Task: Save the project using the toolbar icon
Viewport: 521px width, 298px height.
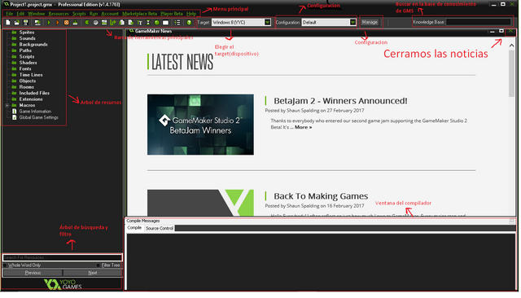Action: (x=25, y=23)
